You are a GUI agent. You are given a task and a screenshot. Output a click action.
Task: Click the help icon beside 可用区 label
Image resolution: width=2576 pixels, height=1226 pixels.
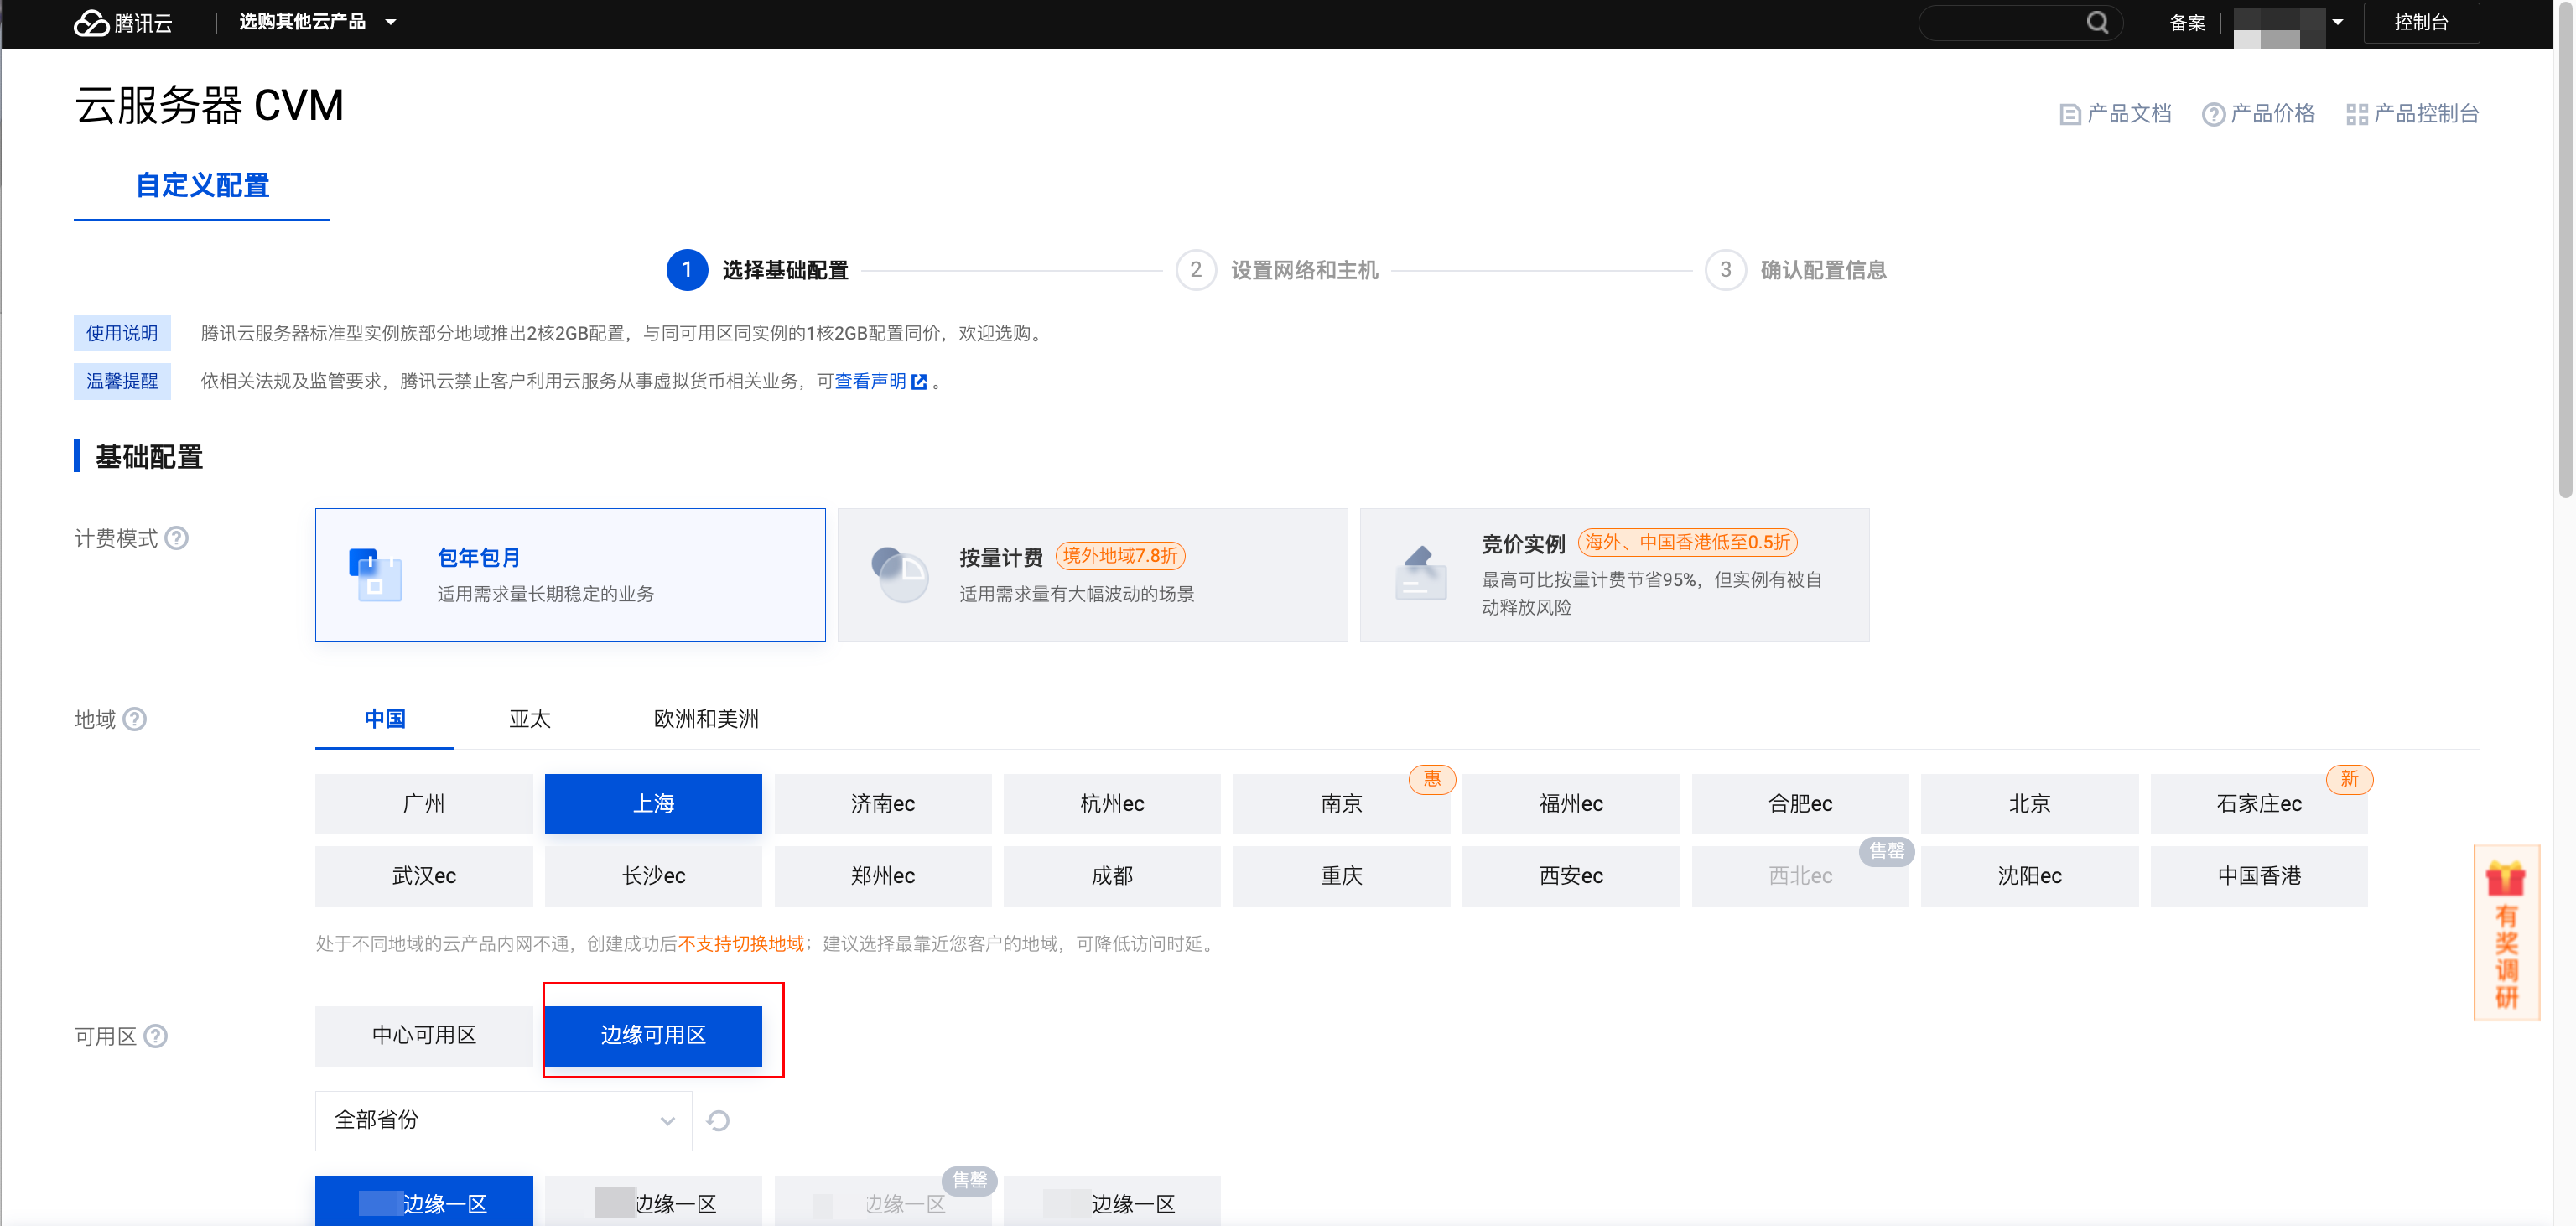(156, 1036)
